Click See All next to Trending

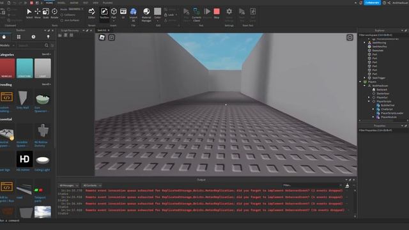[46, 84]
